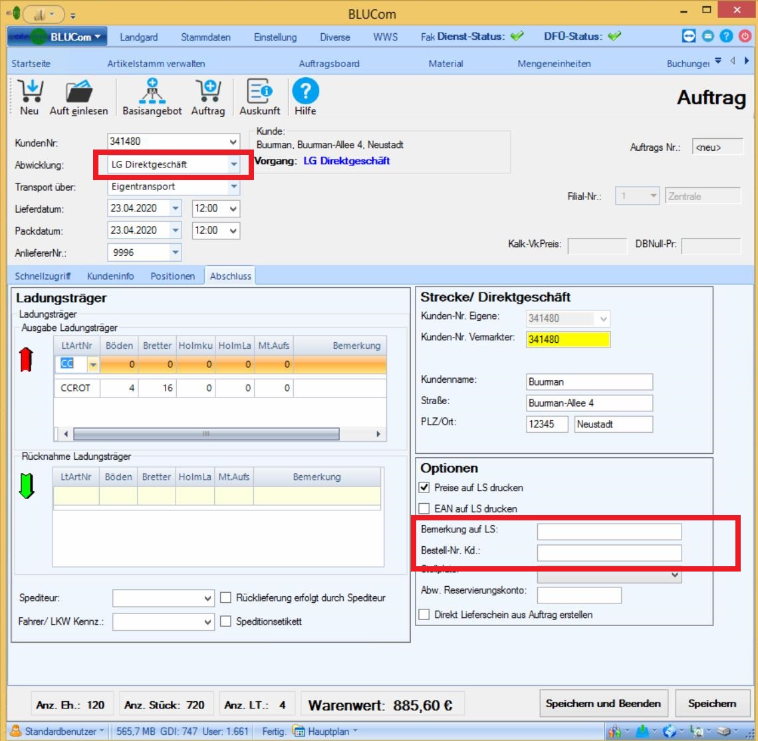Expand the Abwicklung dropdown
The width and height of the screenshot is (758, 741).
tap(233, 164)
